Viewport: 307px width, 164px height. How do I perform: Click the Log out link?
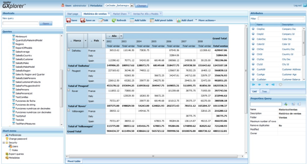pos(297,5)
